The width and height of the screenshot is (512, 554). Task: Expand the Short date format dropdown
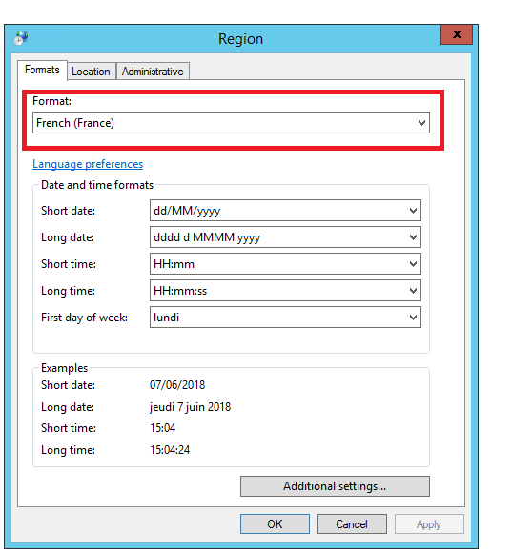285,211
